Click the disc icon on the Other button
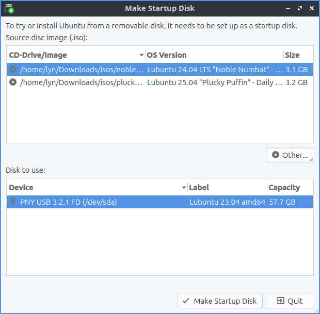Image resolution: width=320 pixels, height=314 pixels. (x=276, y=155)
